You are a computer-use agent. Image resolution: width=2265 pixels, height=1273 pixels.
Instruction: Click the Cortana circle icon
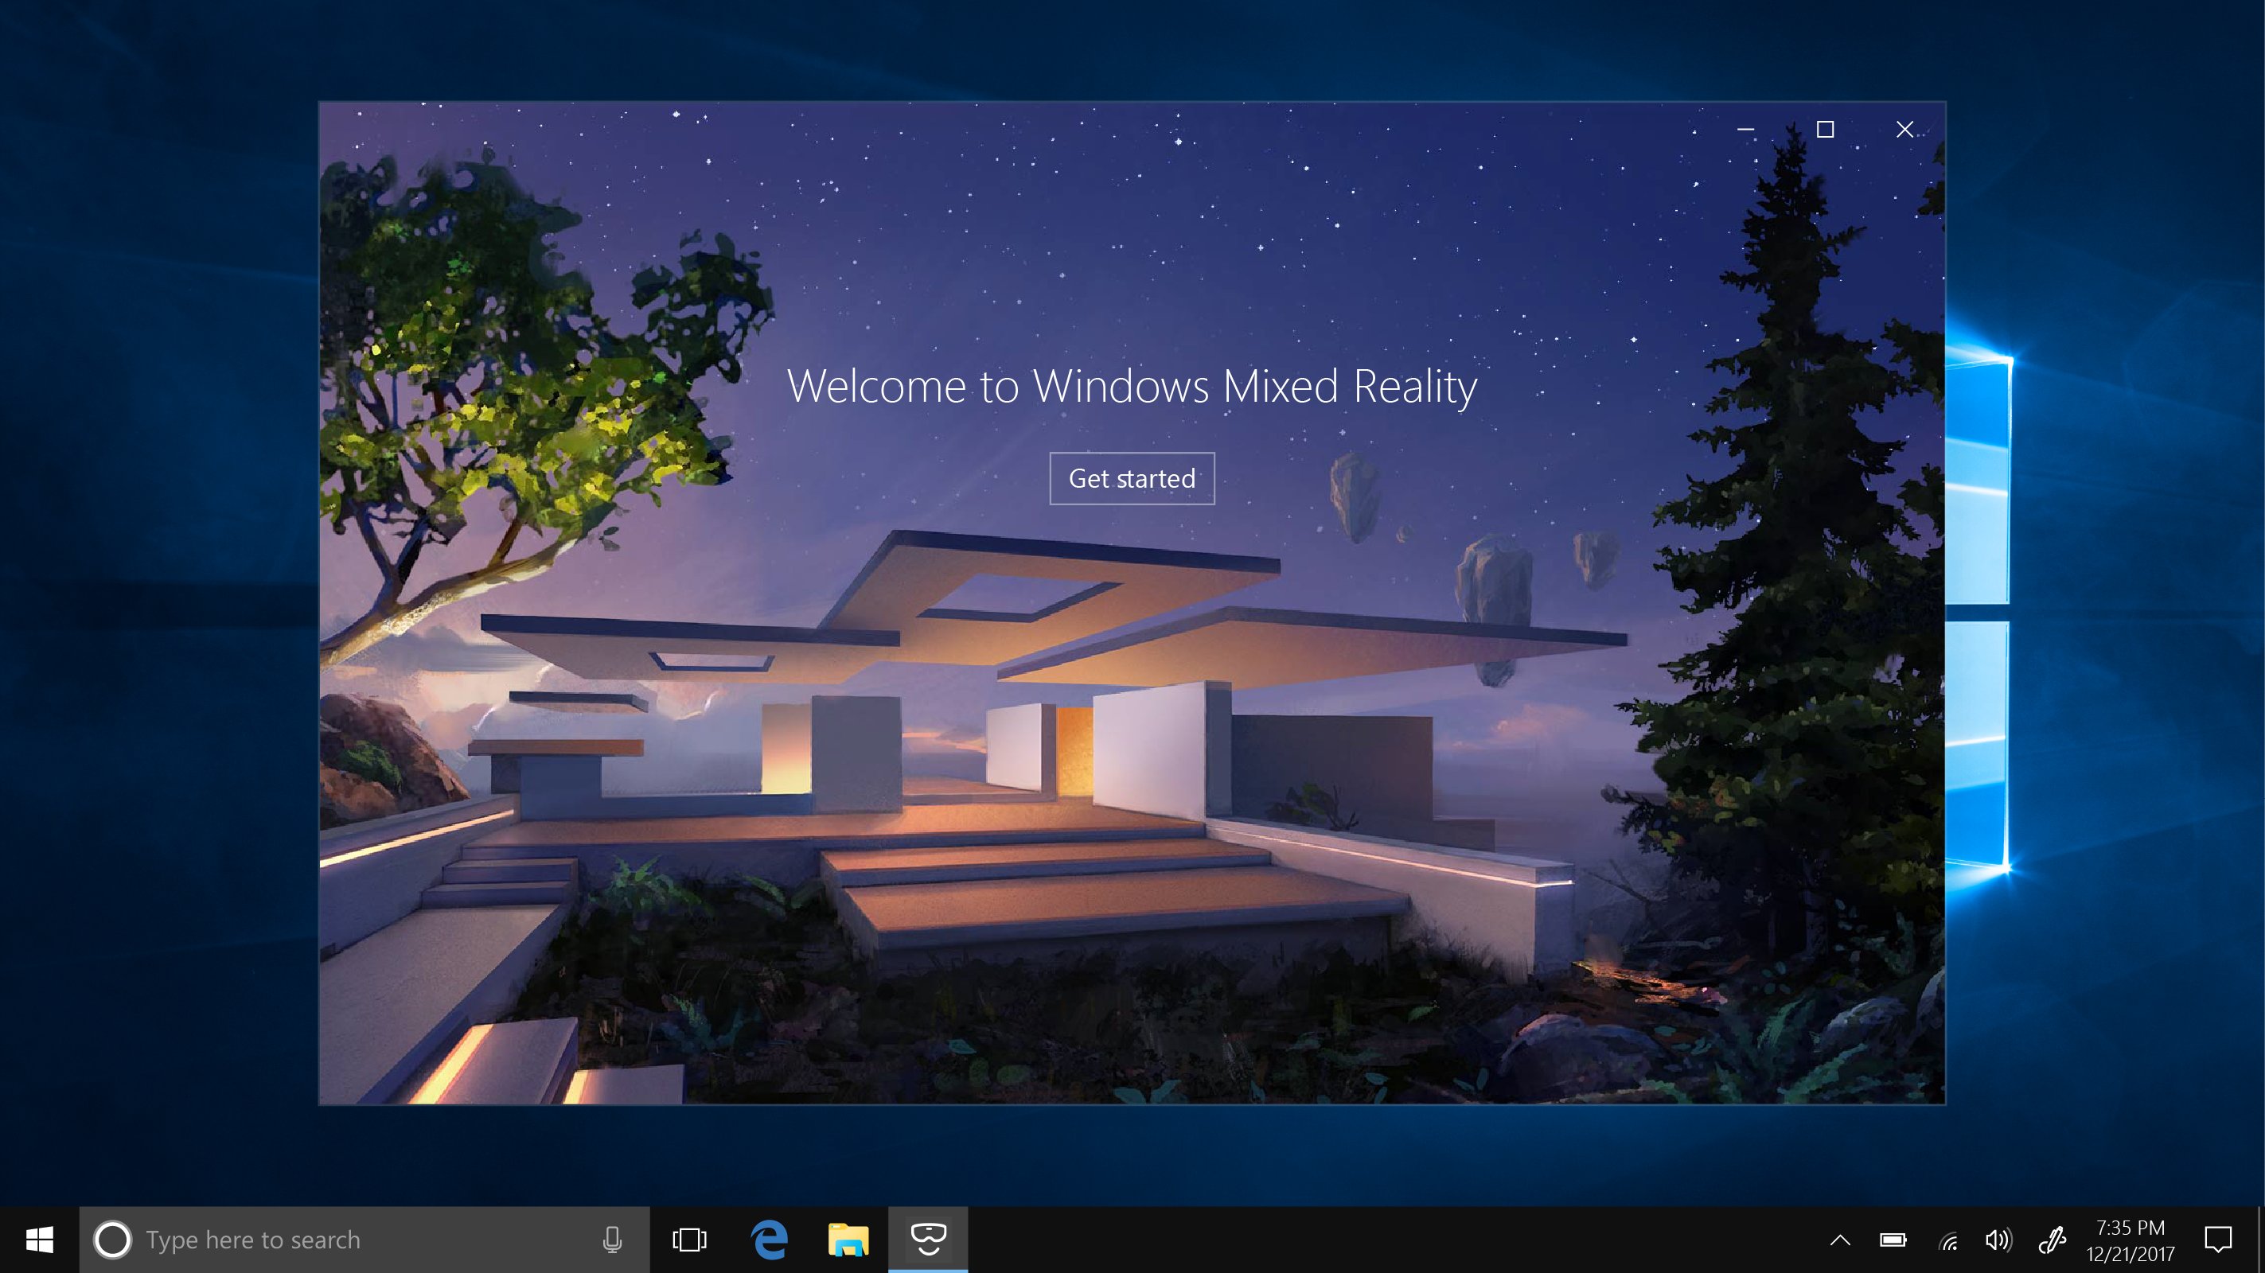(x=112, y=1240)
